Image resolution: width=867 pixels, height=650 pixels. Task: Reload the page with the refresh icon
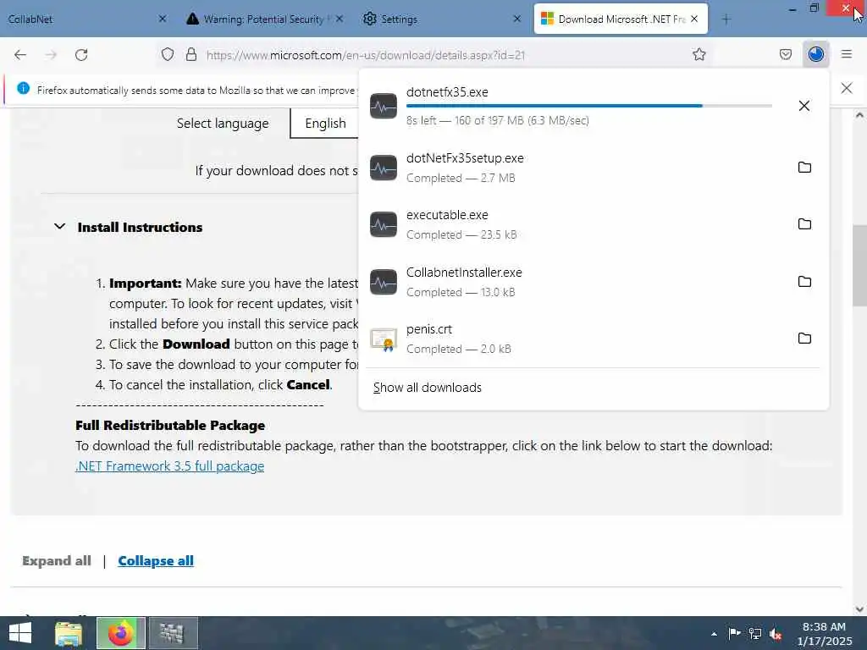81,55
